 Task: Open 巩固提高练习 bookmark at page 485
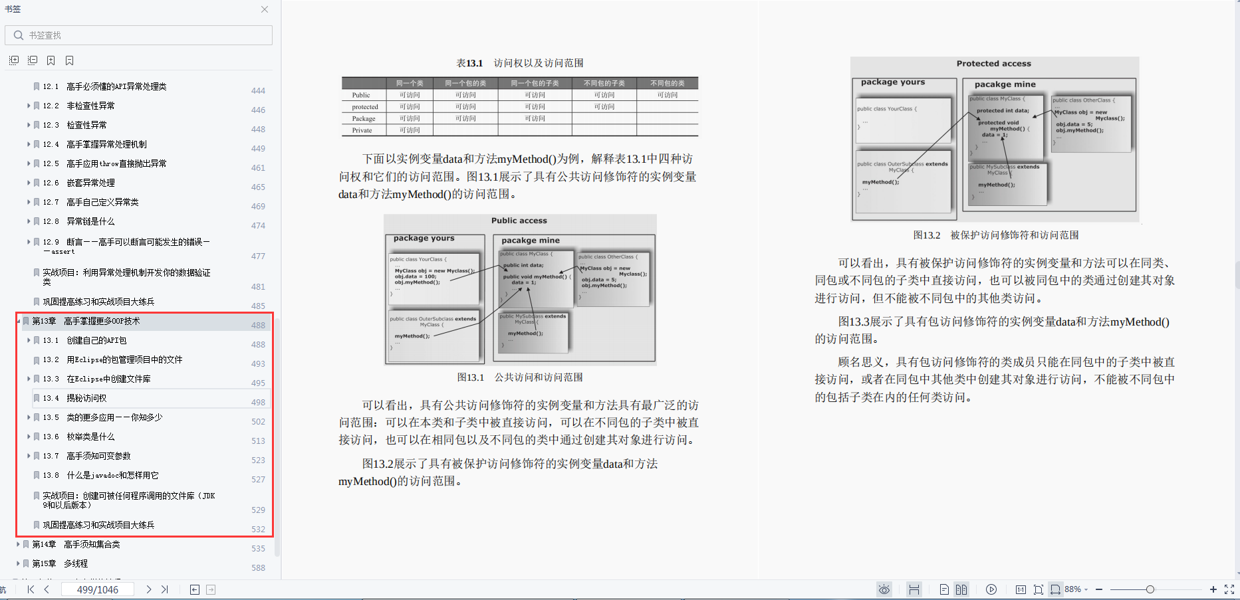point(98,302)
